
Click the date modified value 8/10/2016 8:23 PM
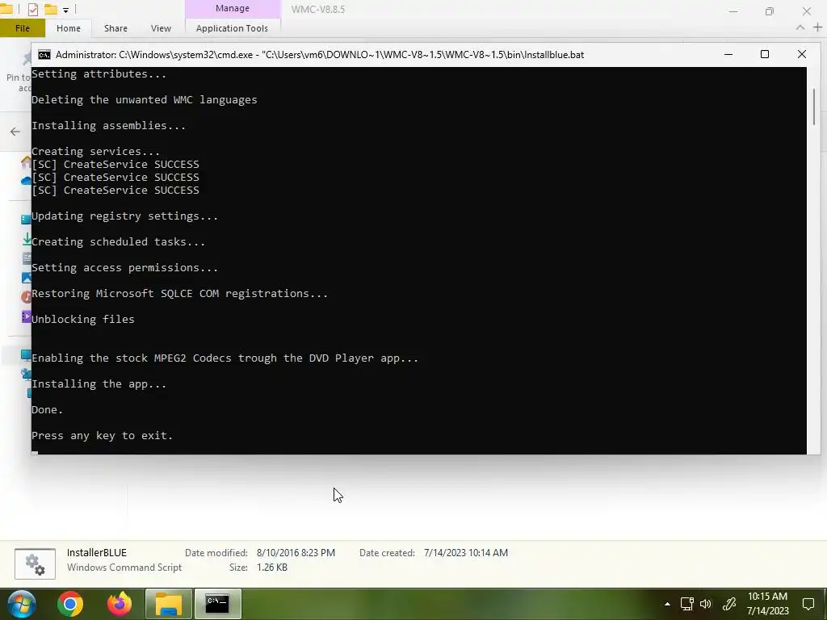click(296, 552)
